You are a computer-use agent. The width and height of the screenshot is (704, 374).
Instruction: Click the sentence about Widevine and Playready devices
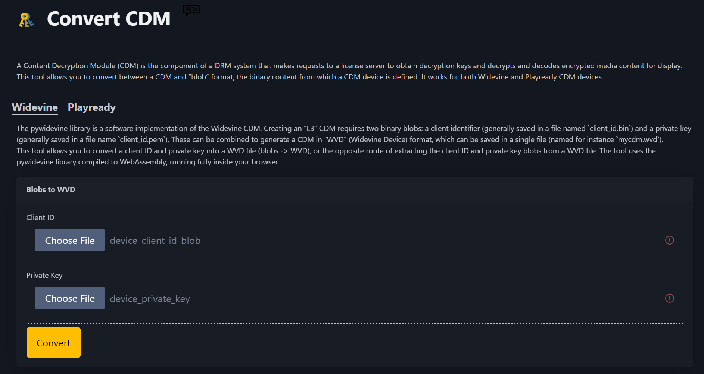(x=512, y=77)
